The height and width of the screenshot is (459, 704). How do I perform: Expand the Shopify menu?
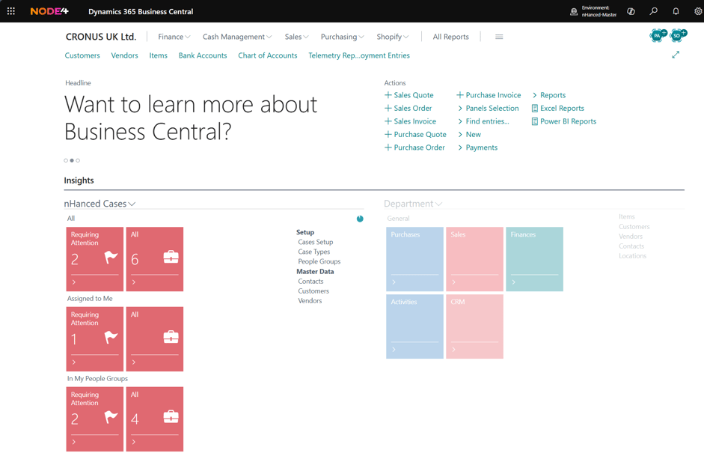click(x=393, y=37)
